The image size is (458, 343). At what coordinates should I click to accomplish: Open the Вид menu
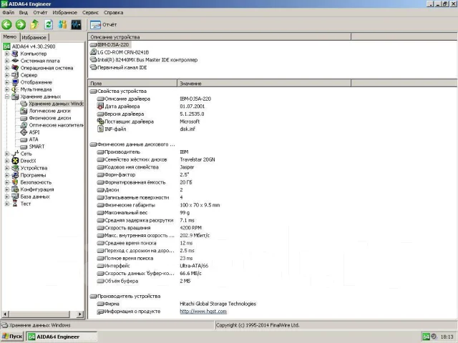click(24, 13)
